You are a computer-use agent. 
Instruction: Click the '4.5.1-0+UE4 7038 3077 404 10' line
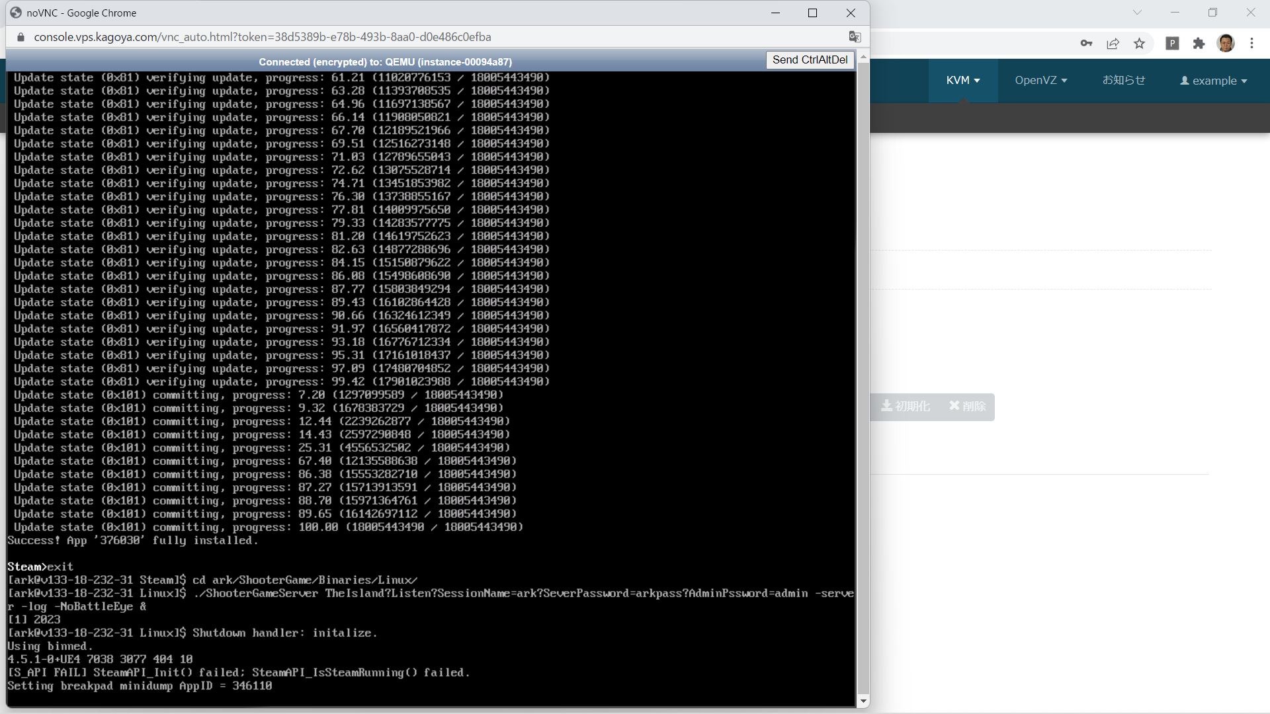click(x=100, y=659)
